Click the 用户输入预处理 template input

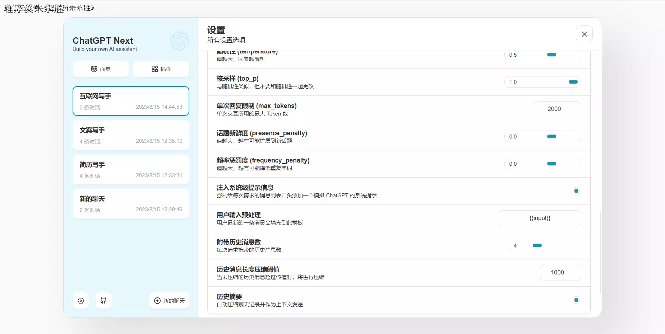click(x=540, y=218)
